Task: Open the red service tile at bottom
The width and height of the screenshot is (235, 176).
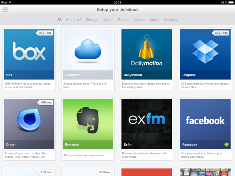Action: point(147,172)
